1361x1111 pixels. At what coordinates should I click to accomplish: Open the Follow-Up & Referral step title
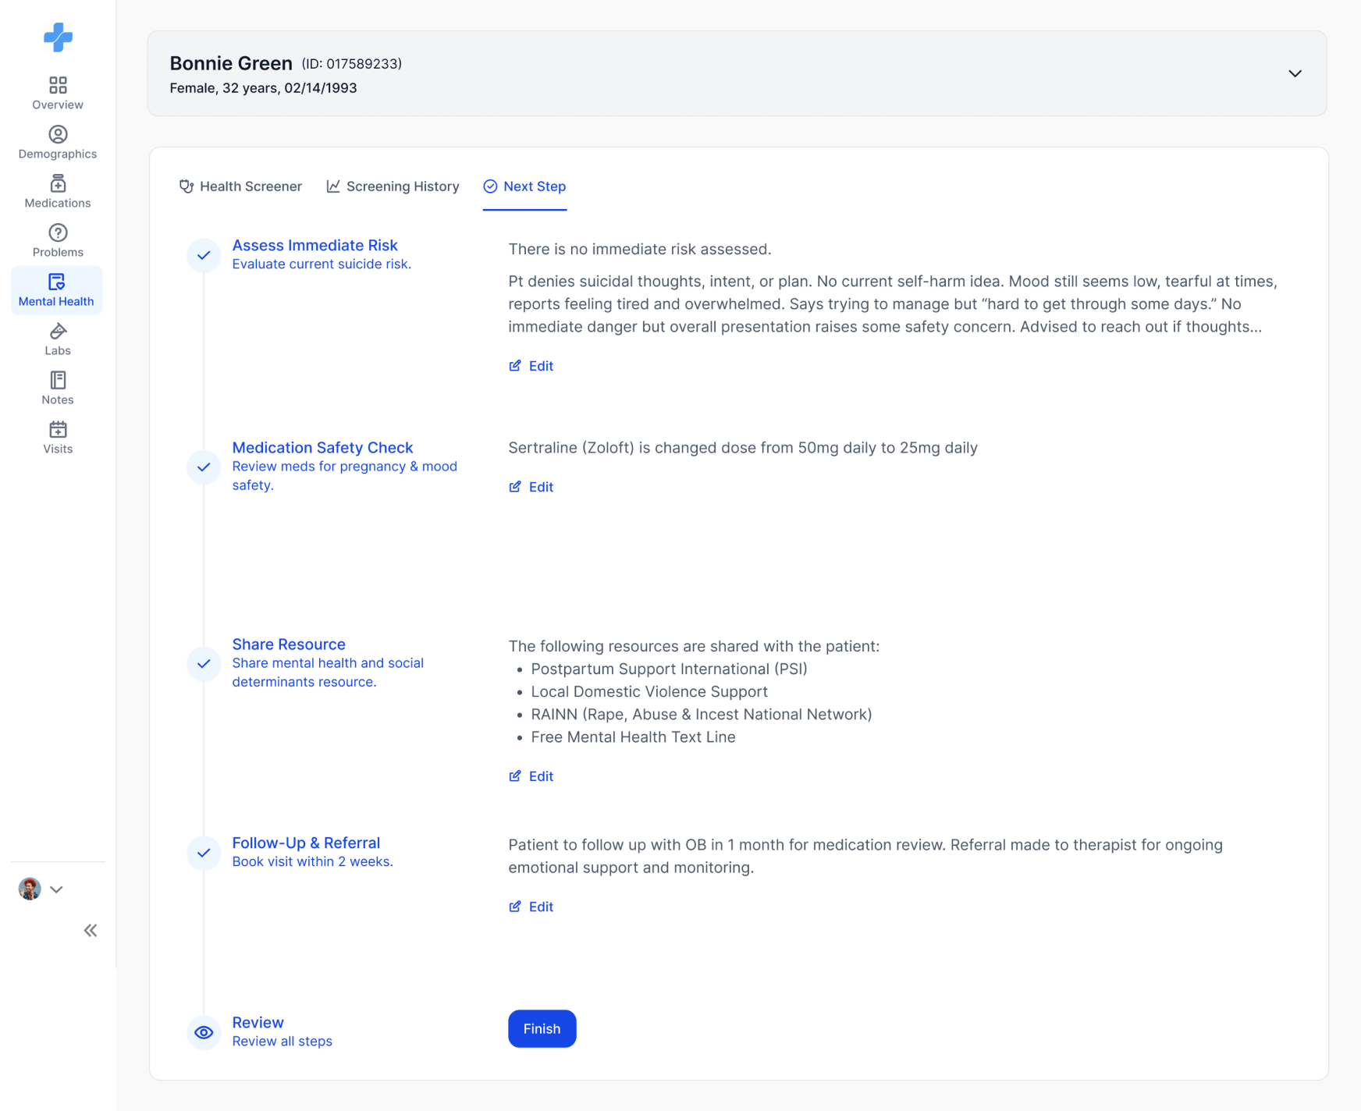(306, 843)
